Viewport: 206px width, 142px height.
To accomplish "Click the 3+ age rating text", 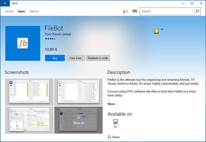I will tap(162, 29).
